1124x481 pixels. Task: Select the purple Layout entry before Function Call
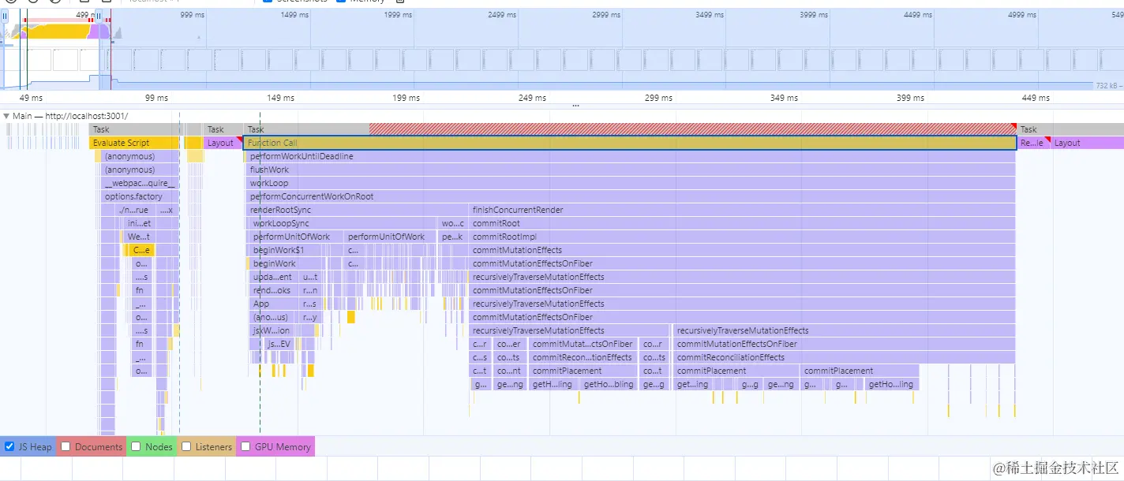[223, 143]
